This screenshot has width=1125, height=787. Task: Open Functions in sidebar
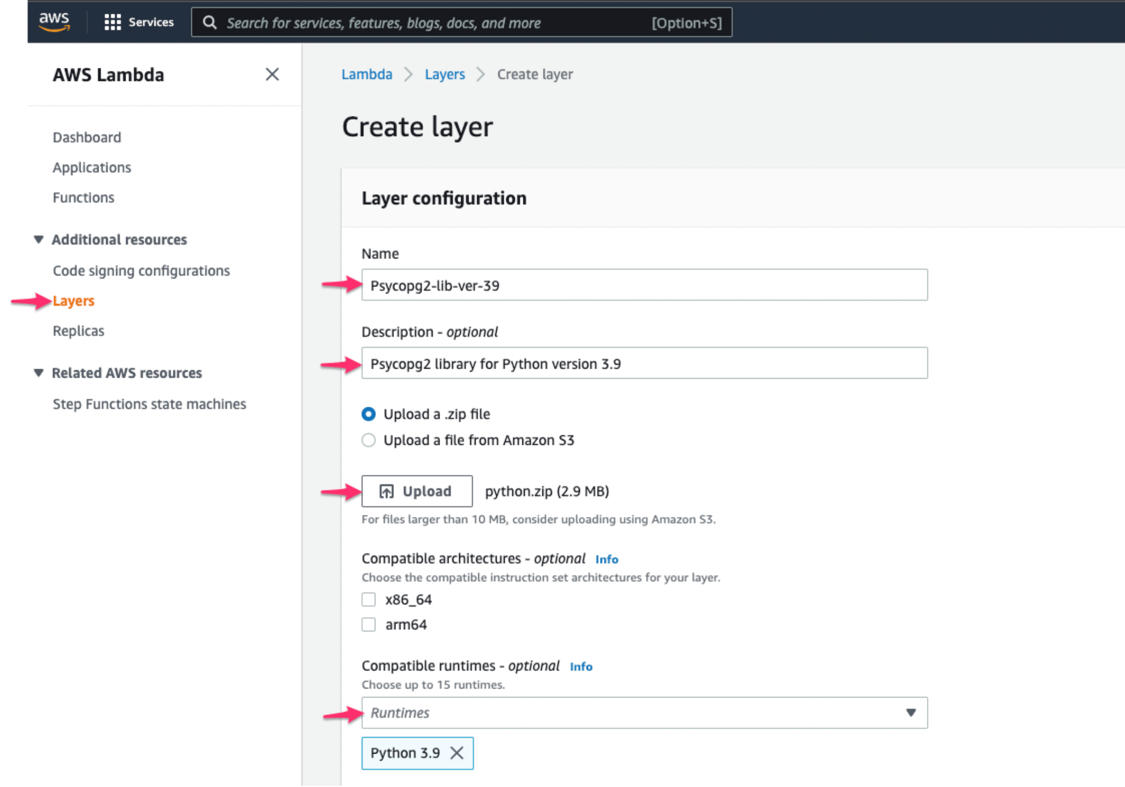pyautogui.click(x=83, y=198)
